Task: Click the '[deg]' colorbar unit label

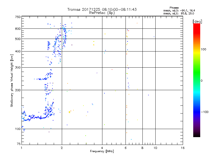Action: pyautogui.click(x=197, y=21)
